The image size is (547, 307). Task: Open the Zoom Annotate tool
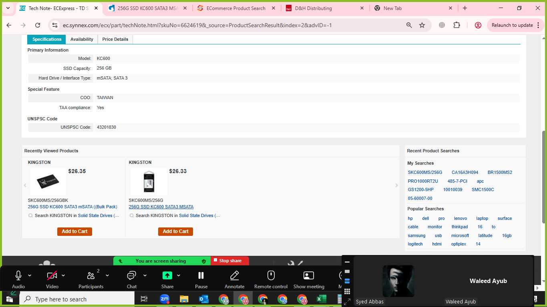(235, 279)
